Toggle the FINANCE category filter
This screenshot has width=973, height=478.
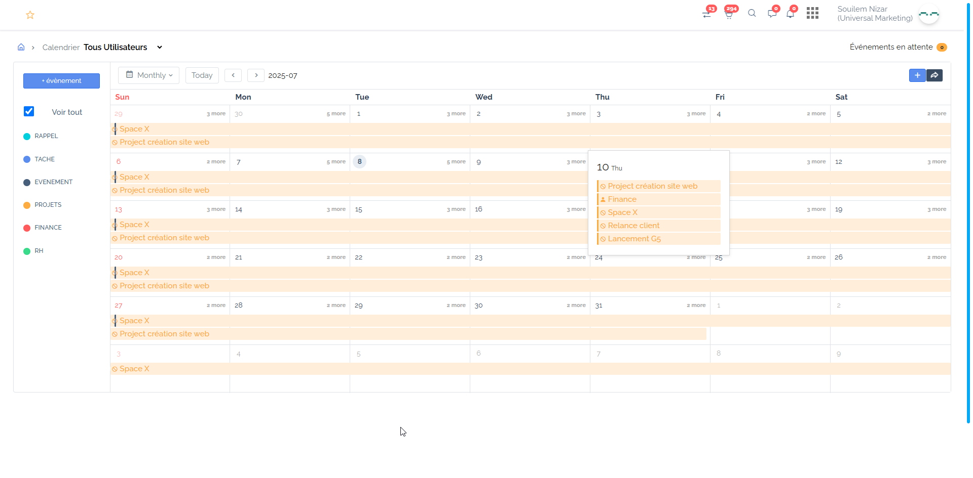pos(48,228)
